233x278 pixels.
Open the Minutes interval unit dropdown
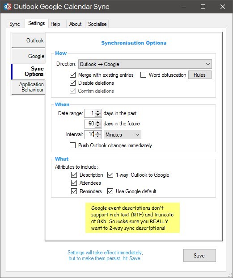[x=123, y=135]
